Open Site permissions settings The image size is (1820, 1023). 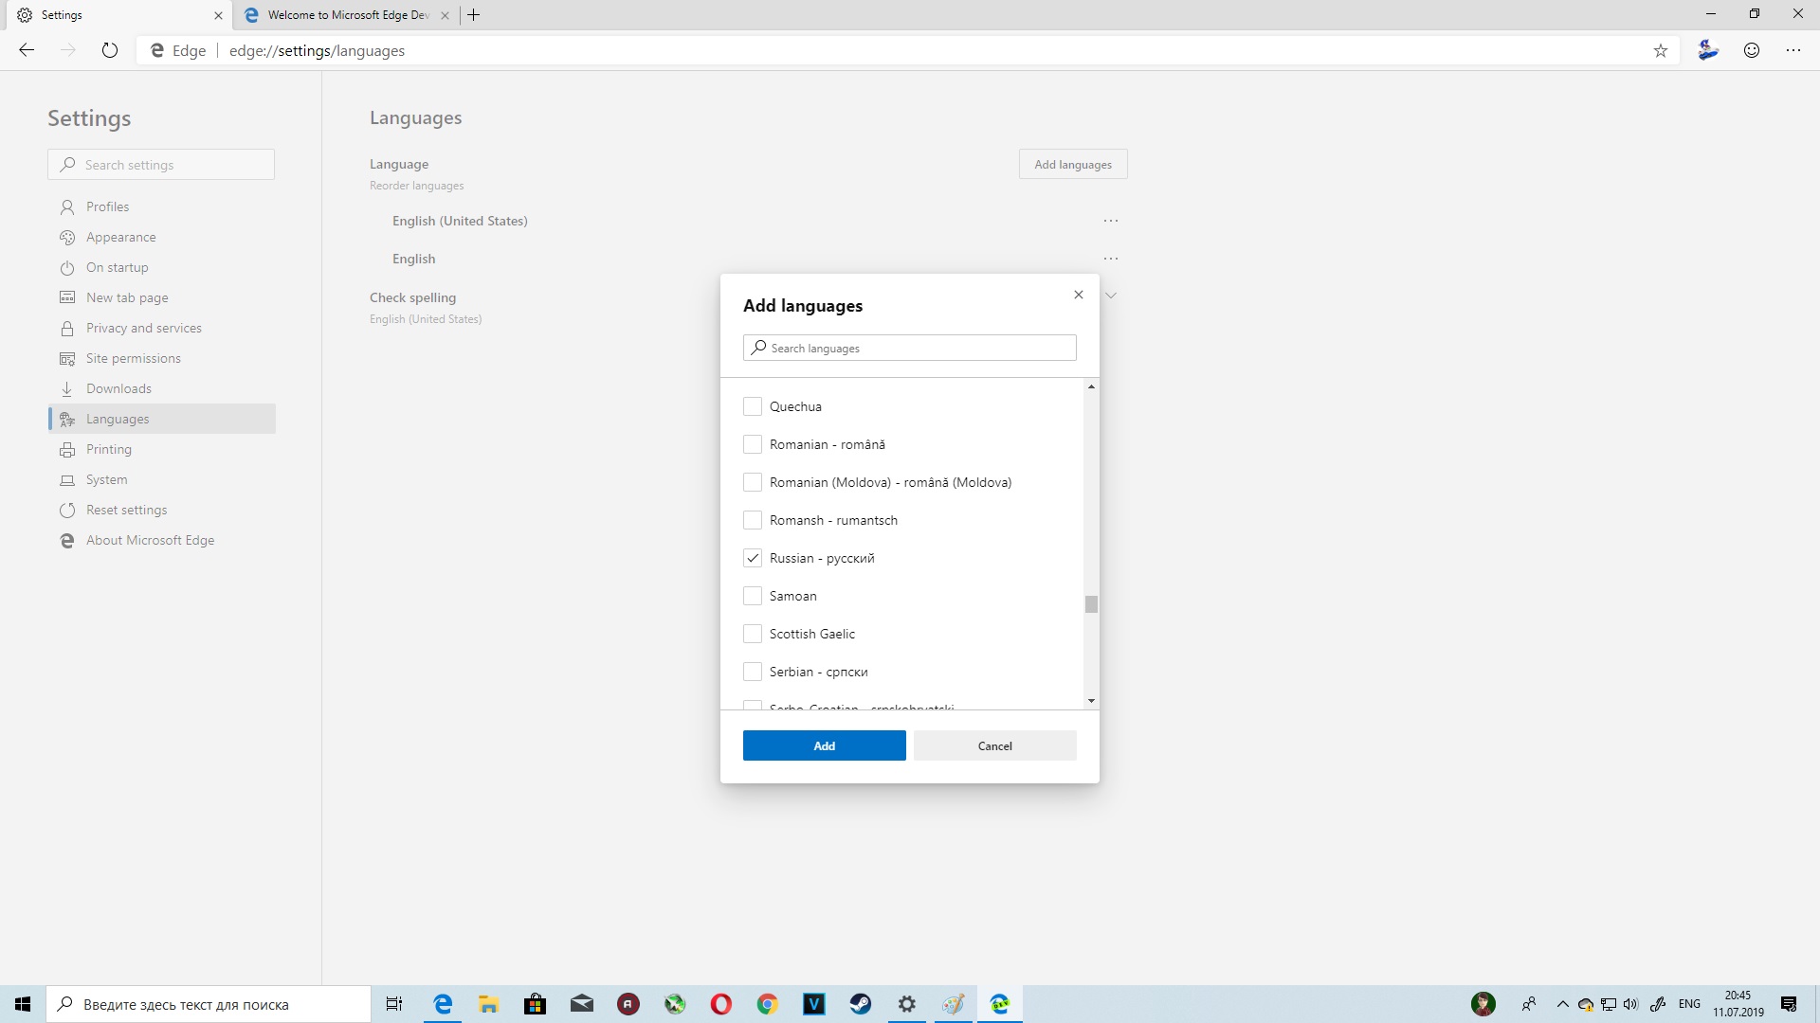(x=161, y=358)
